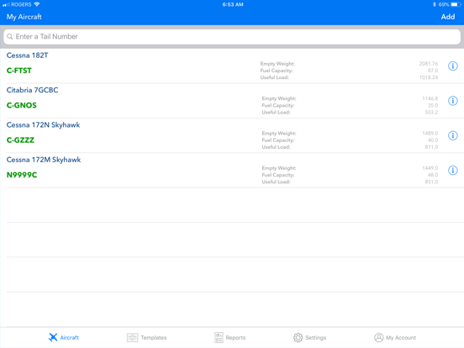Select tail number N9999C
This screenshot has width=464, height=348.
click(x=22, y=175)
